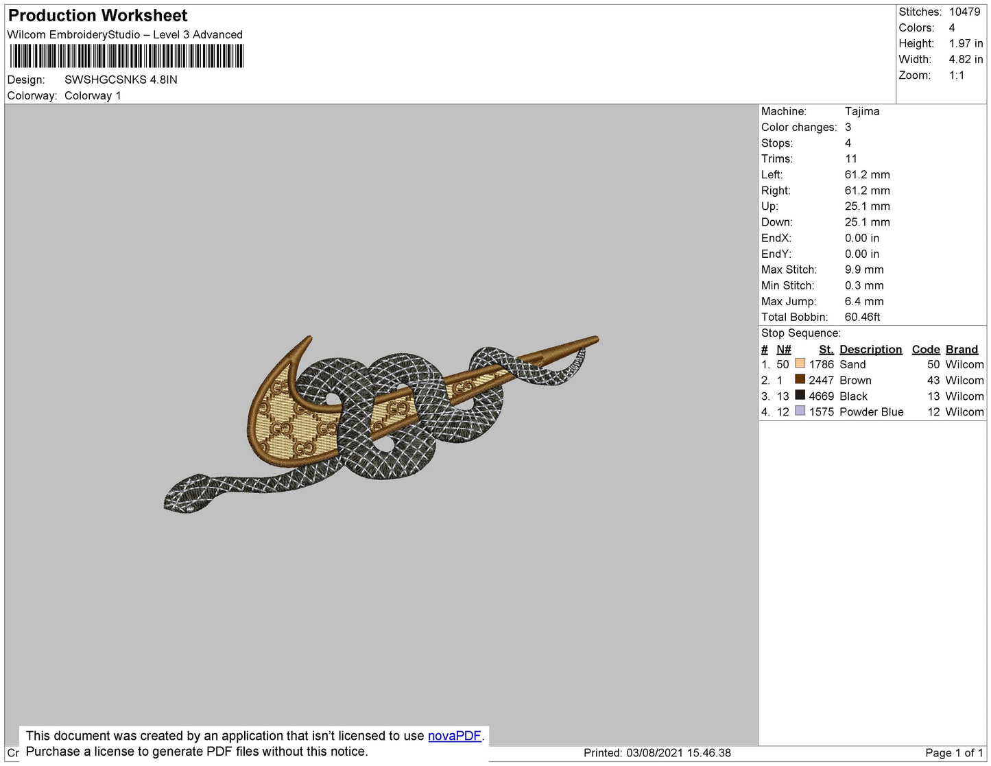991x766 pixels.
Task: Click the 'N#' column header
Action: coord(783,349)
